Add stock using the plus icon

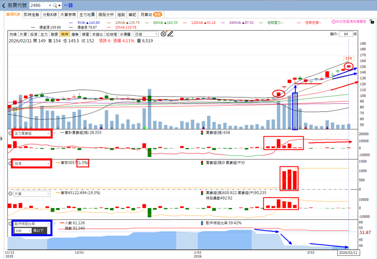pyautogui.click(x=59, y=5)
